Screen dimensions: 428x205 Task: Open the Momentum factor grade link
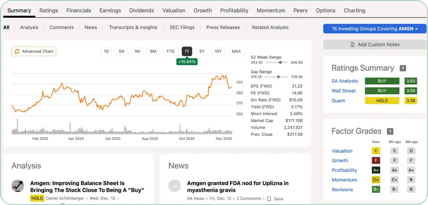[344, 180]
